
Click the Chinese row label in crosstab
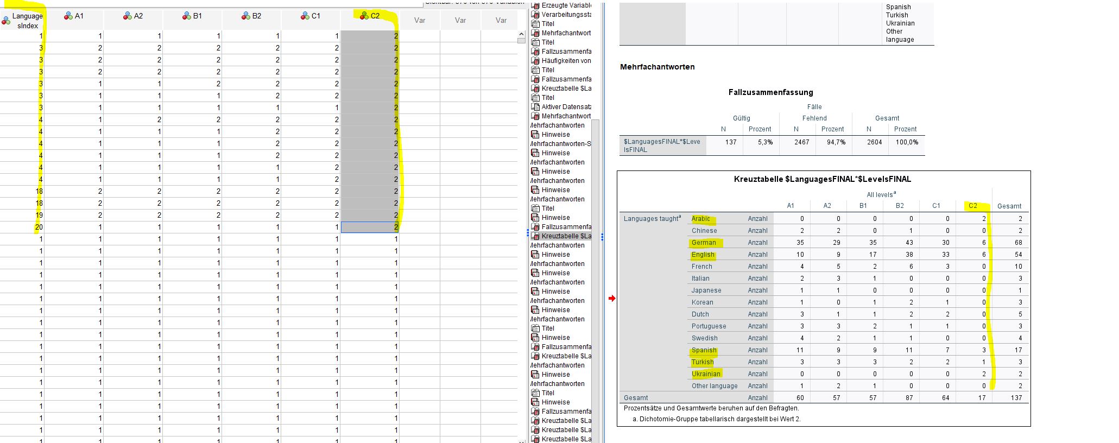coord(704,231)
